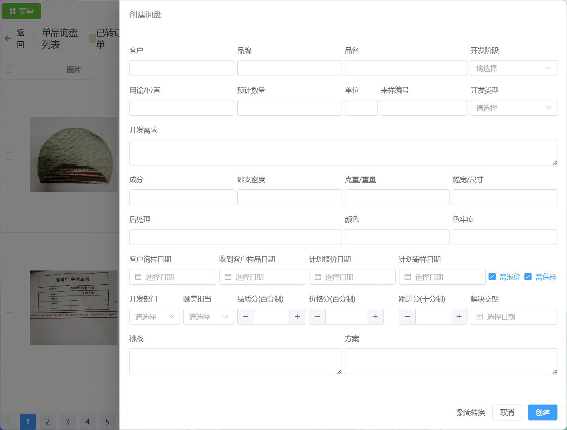Click minus button for 品质分 stepper
The width and height of the screenshot is (567, 430).
(x=246, y=317)
